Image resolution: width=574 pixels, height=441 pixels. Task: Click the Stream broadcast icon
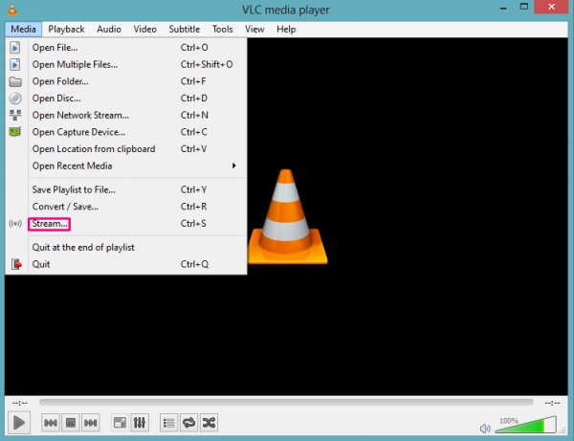click(x=15, y=223)
